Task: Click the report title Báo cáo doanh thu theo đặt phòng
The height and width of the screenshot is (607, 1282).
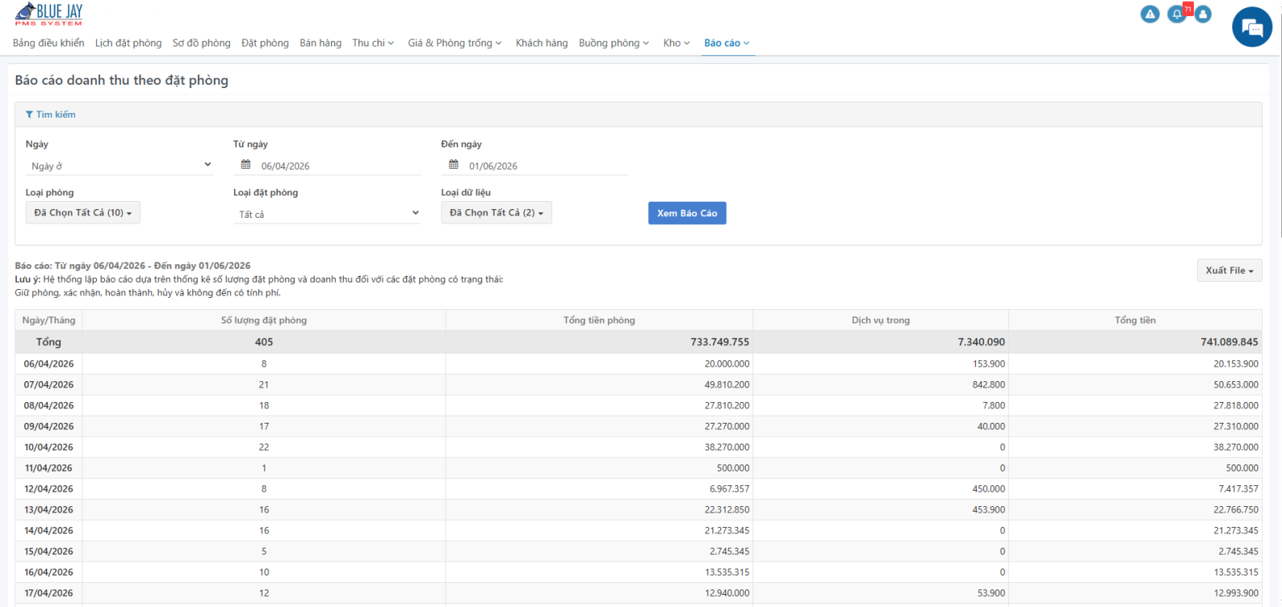Action: point(122,80)
